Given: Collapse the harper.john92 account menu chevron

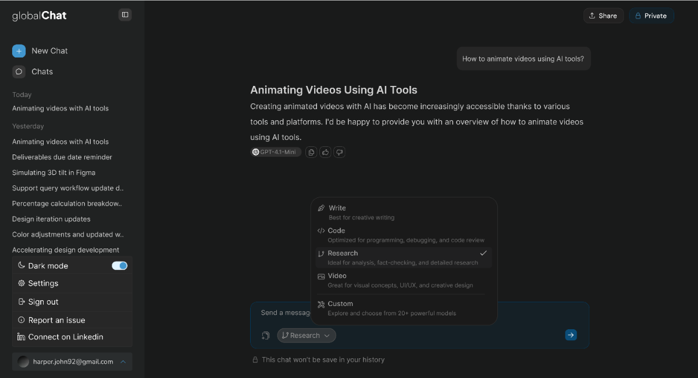Looking at the screenshot, I should [x=123, y=362].
